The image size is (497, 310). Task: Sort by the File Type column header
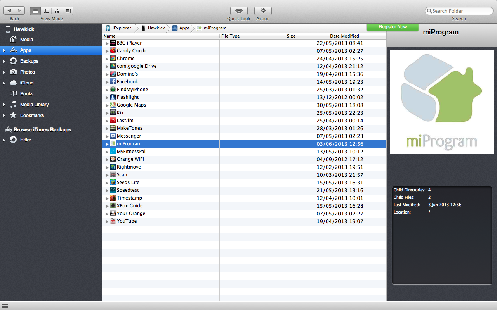pos(240,36)
